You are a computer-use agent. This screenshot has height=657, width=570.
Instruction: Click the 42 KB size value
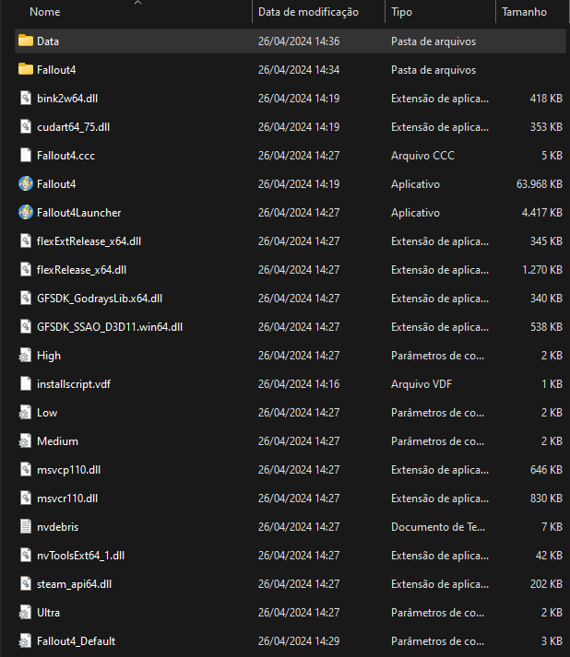pyautogui.click(x=549, y=556)
